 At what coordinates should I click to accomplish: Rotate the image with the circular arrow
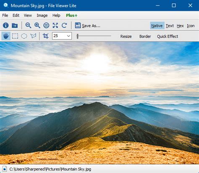tap(64, 25)
